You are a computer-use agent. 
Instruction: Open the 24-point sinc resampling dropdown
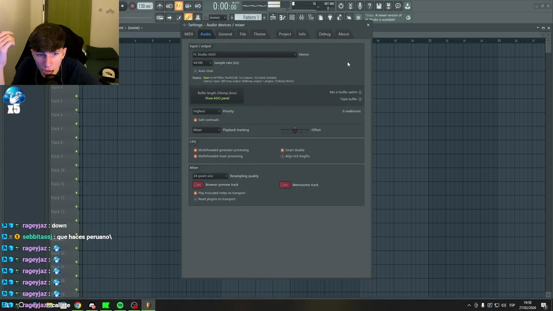[x=210, y=176]
